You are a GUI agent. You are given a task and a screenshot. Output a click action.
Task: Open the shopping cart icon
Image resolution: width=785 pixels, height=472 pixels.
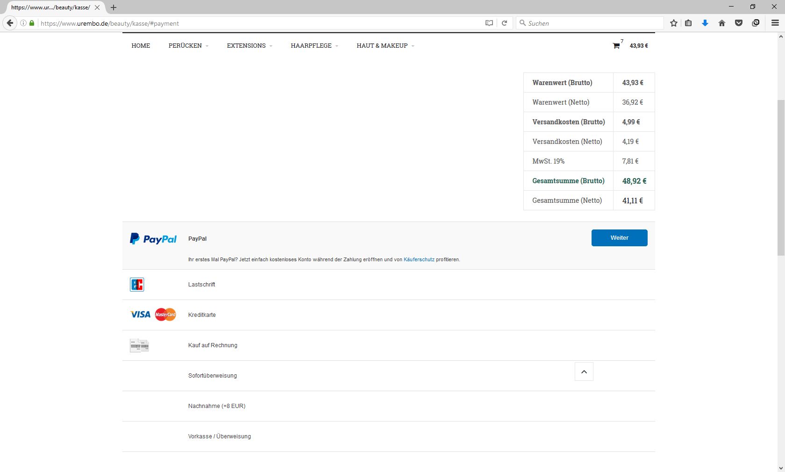616,46
